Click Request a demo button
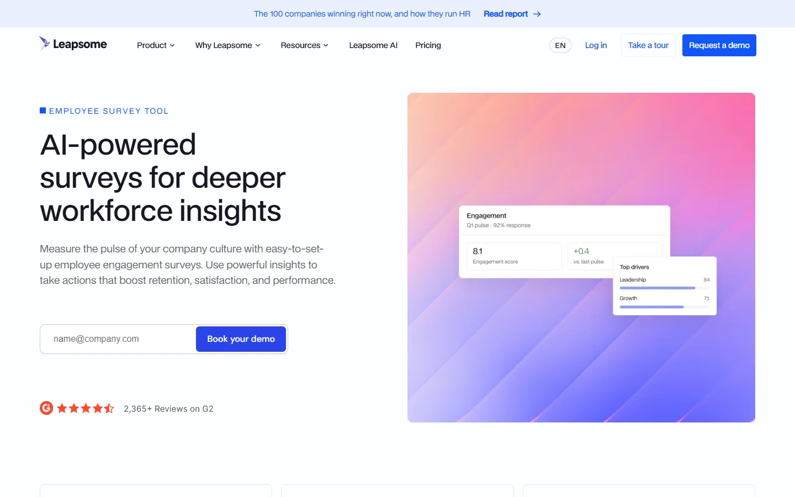Viewport: 795px width, 497px height. (x=719, y=45)
